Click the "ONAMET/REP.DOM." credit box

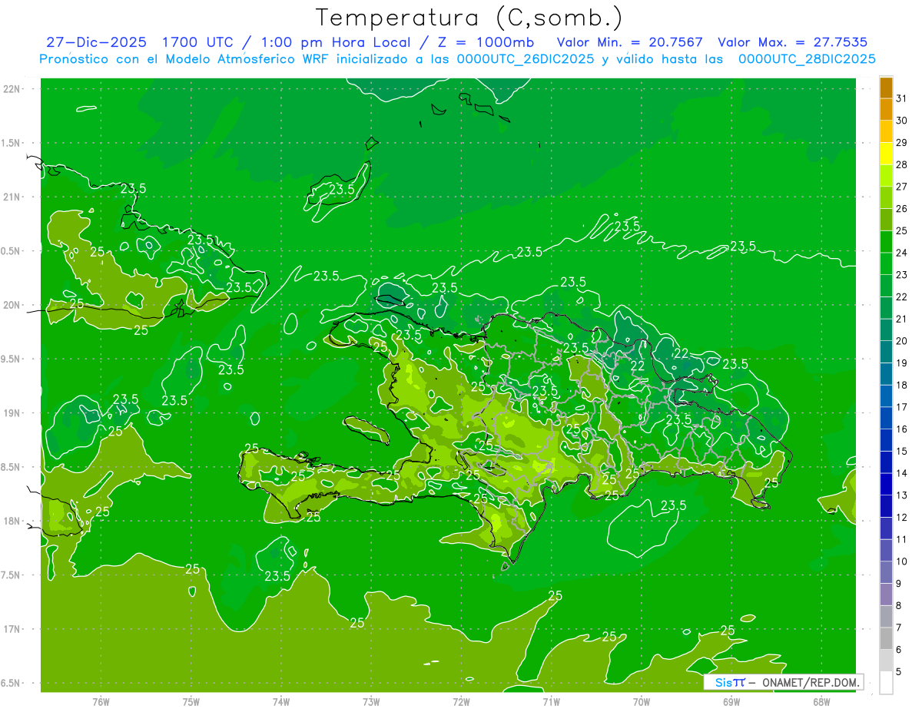pyautogui.click(x=784, y=682)
